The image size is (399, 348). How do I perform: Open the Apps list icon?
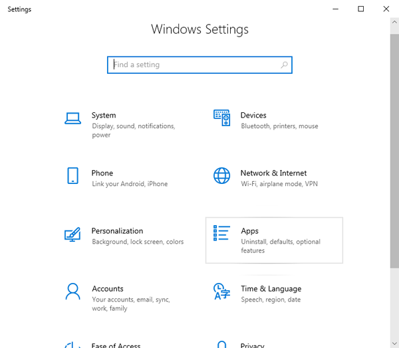(x=221, y=233)
